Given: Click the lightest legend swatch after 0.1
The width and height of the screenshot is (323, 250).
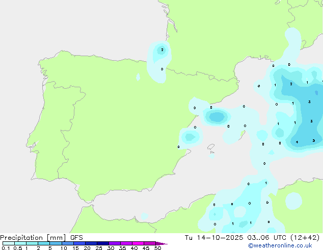Looking at the screenshot, I should tap(9, 243).
